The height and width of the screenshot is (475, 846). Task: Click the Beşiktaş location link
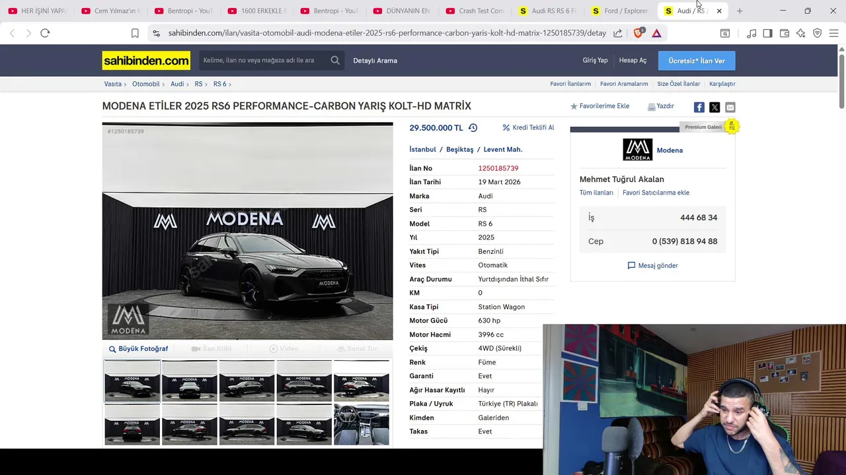(460, 150)
